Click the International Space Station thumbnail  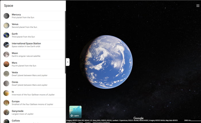pyautogui.click(x=6, y=45)
